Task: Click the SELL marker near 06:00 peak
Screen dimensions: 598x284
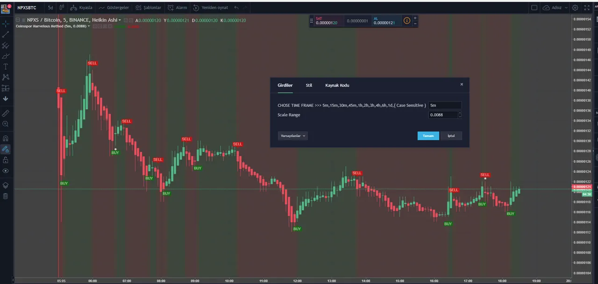Action: (93, 63)
